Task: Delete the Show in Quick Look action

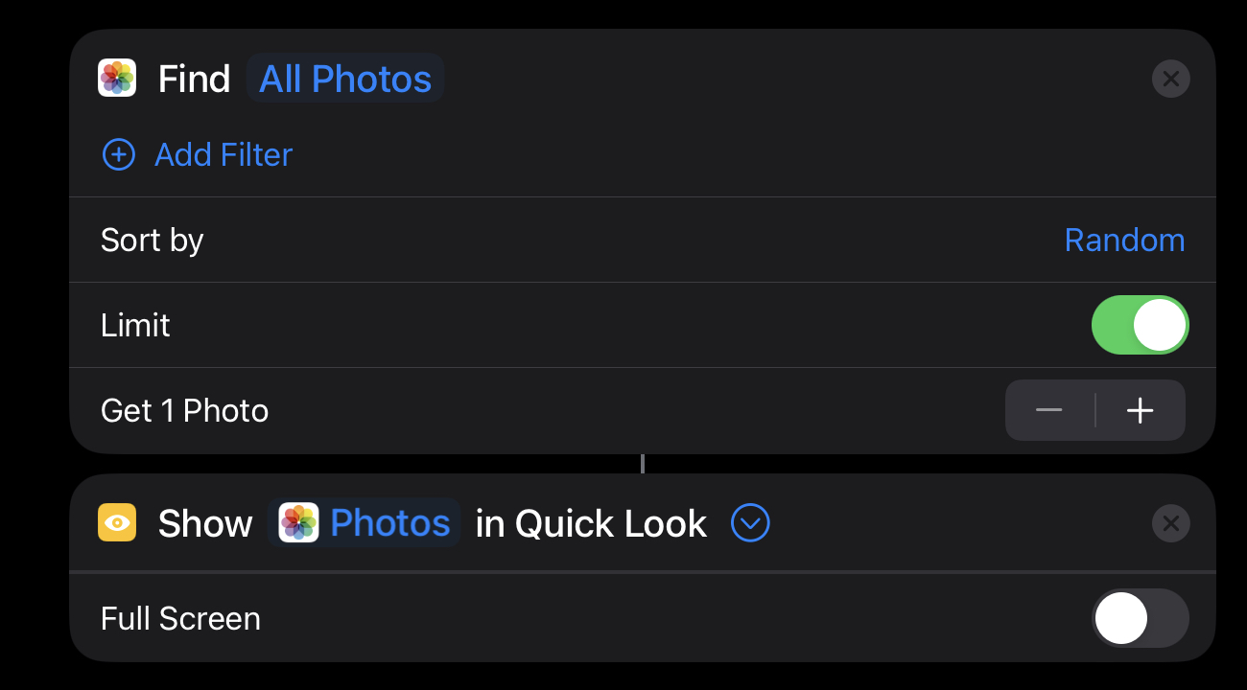Action: coord(1170,523)
